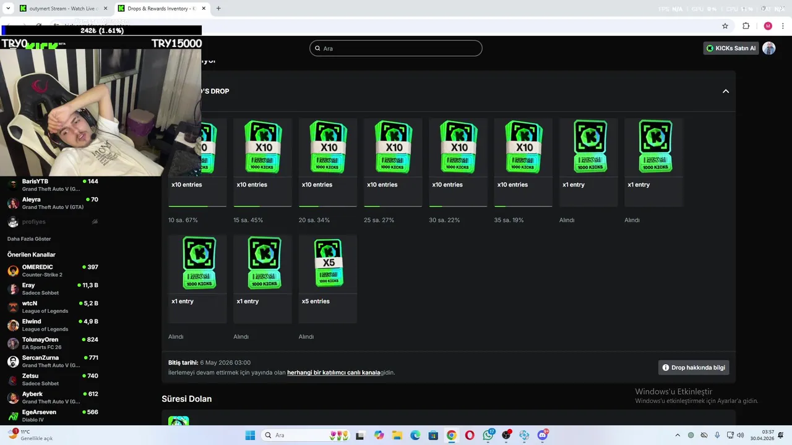
Task: Open WhatsApp from the taskbar
Action: click(488, 435)
